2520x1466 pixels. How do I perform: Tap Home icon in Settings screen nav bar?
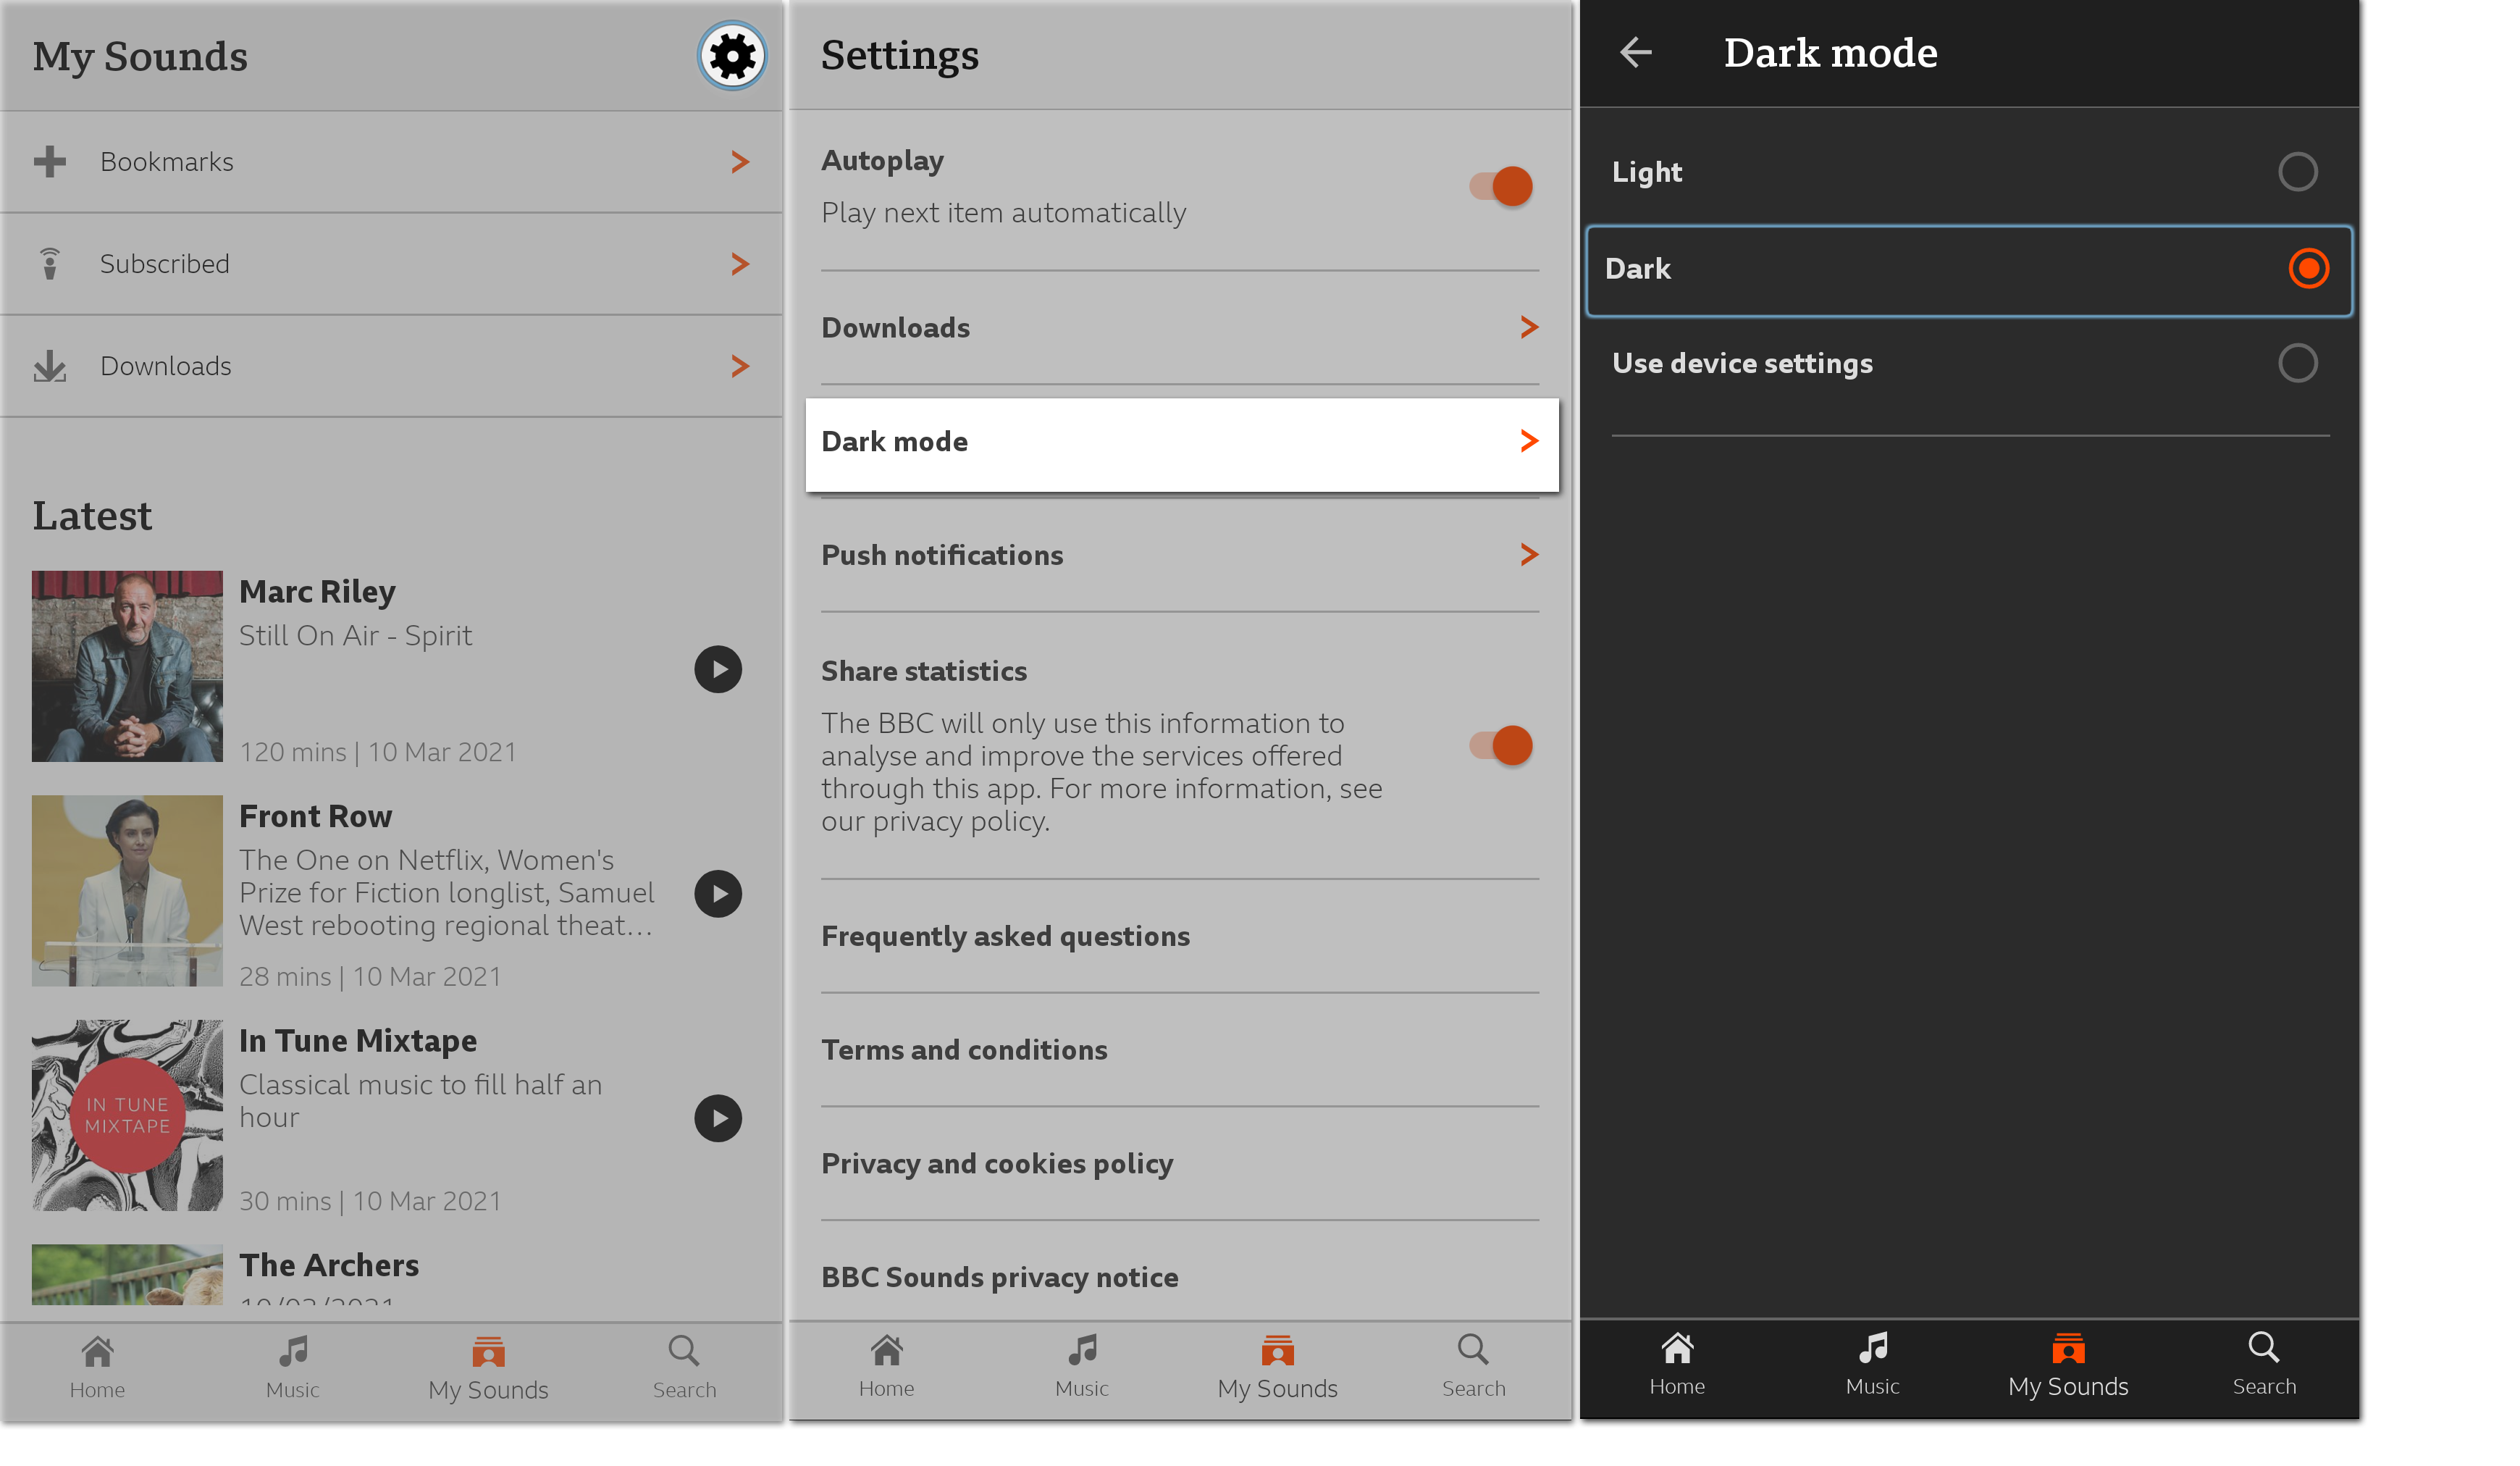pos(886,1349)
